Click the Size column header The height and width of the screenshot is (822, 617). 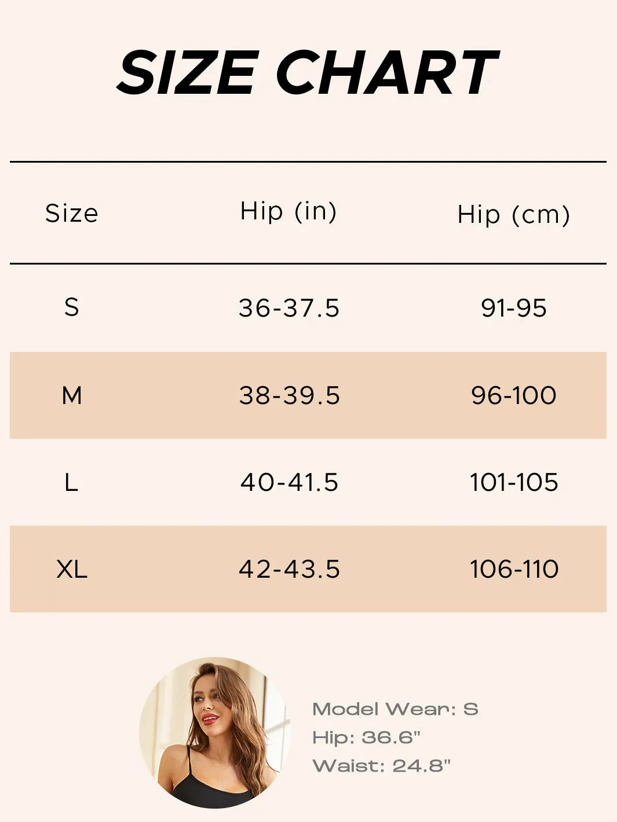pyautogui.click(x=72, y=214)
